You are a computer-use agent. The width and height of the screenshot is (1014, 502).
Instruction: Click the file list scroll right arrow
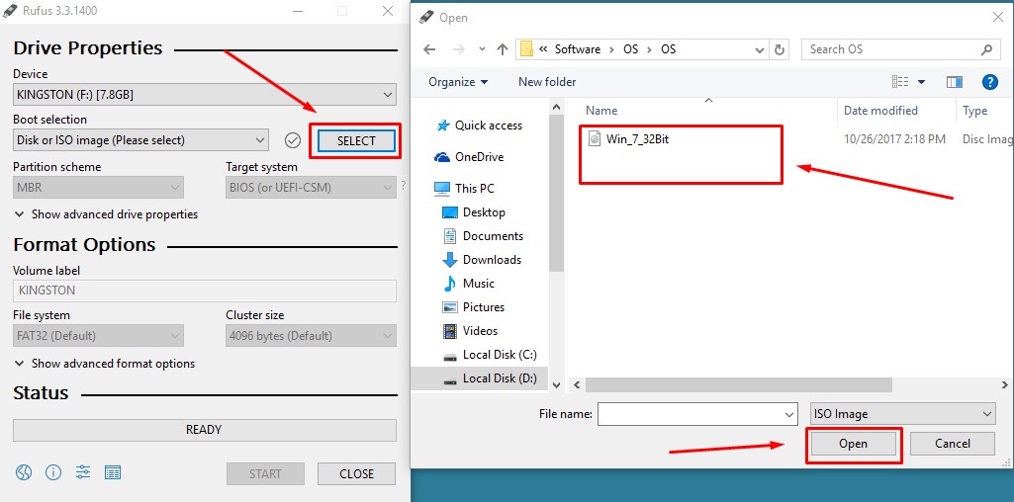pos(1005,385)
